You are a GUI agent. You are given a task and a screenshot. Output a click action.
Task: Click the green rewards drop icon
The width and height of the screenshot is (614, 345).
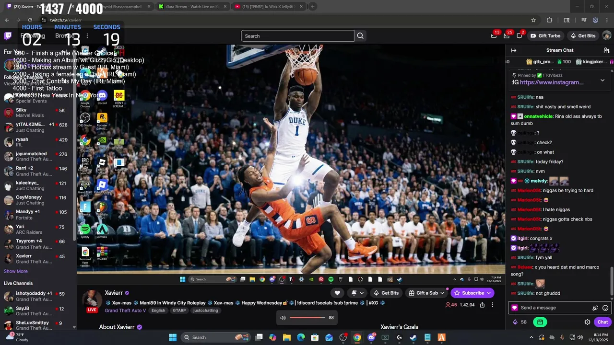point(540,322)
